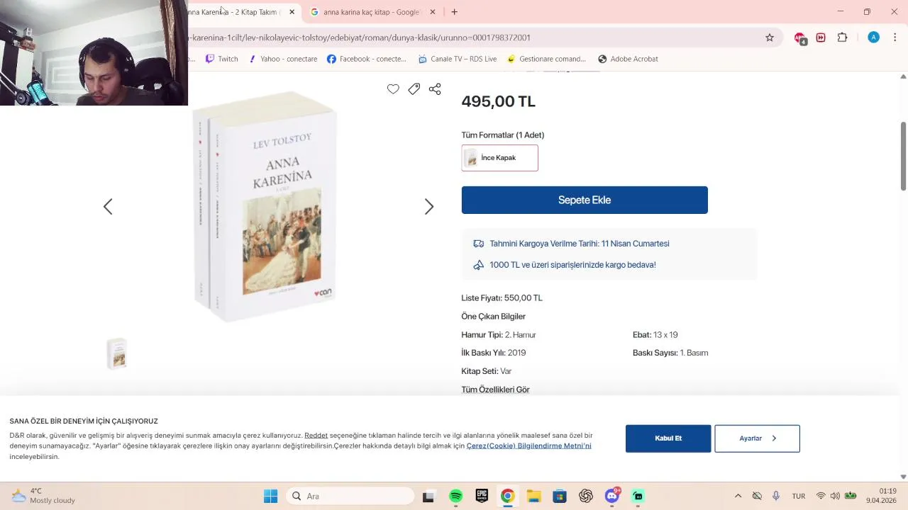Accept cookies with Kabul Et
The image size is (908, 510).
click(668, 438)
